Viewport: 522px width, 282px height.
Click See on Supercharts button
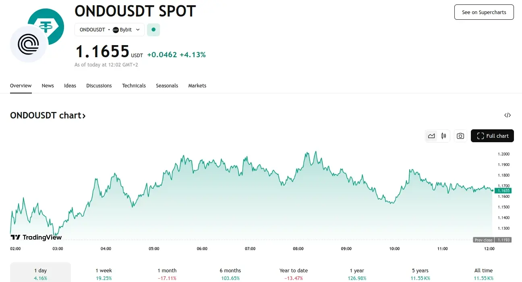click(x=484, y=12)
